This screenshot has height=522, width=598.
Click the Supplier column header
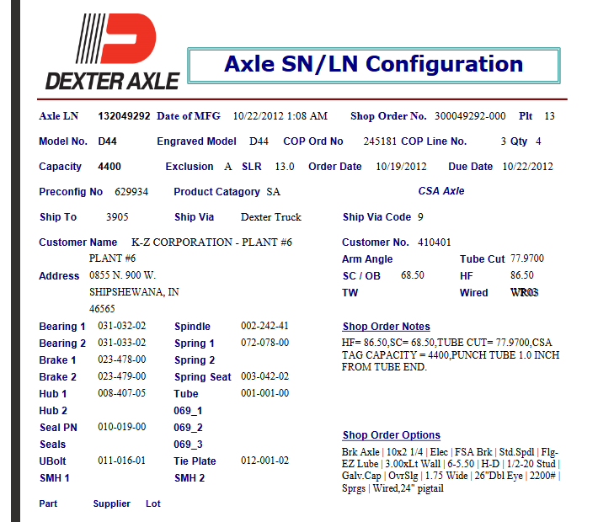tap(111, 503)
